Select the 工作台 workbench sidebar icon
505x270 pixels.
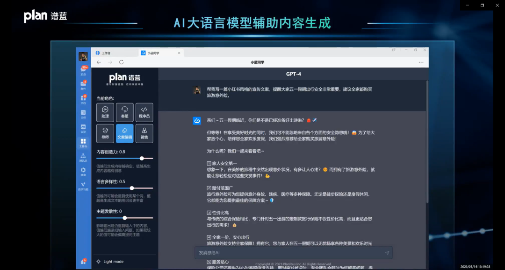coord(83,143)
